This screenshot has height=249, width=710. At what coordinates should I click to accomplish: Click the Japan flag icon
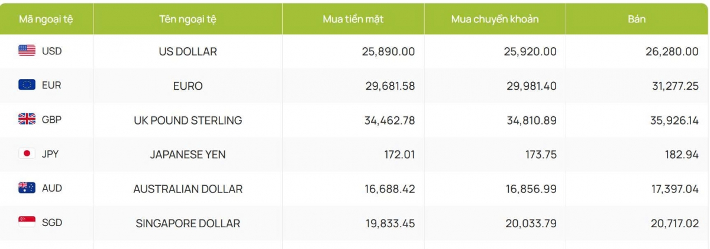pos(27,154)
